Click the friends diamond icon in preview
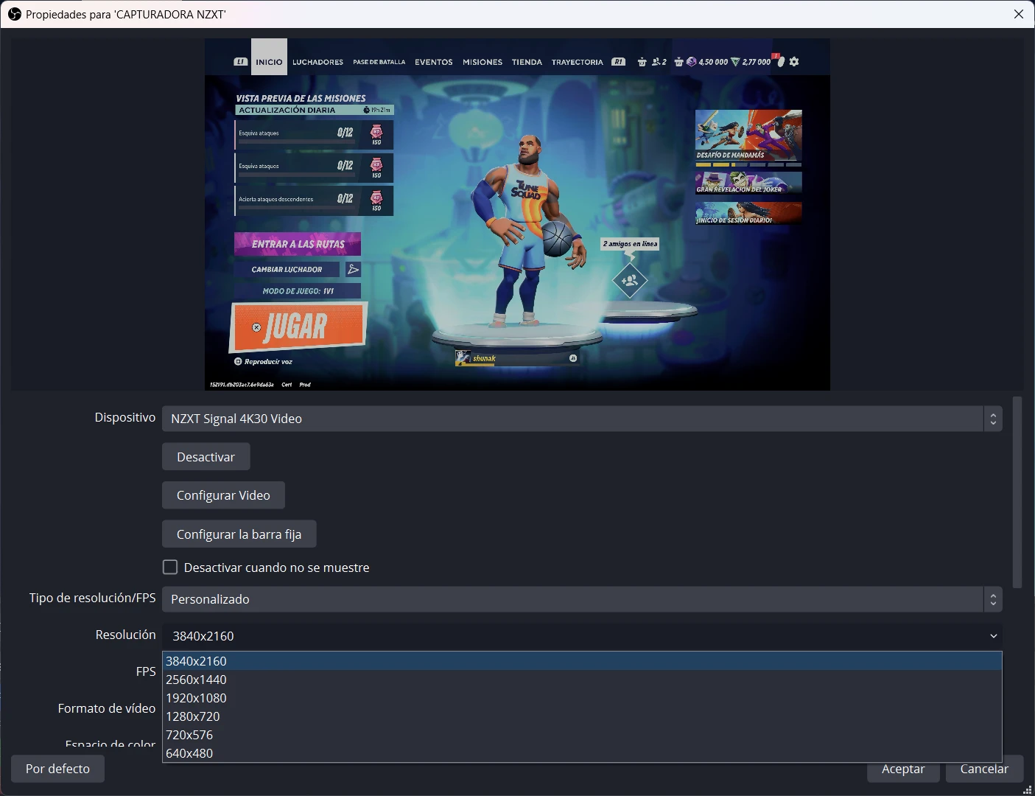1035x796 pixels. point(630,281)
